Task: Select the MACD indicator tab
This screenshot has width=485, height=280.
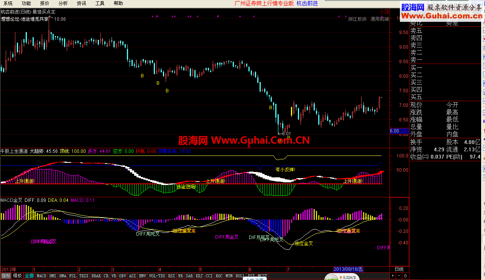Action: (x=41, y=276)
